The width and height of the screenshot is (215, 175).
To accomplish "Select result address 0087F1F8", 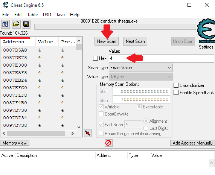I will click(15, 95).
